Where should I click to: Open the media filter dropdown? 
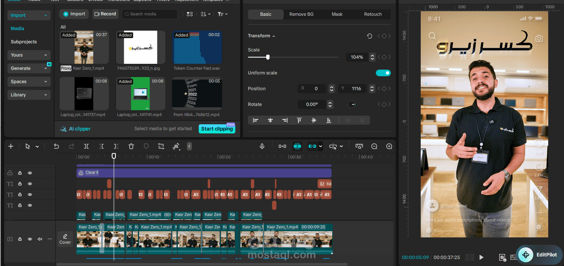(x=223, y=14)
